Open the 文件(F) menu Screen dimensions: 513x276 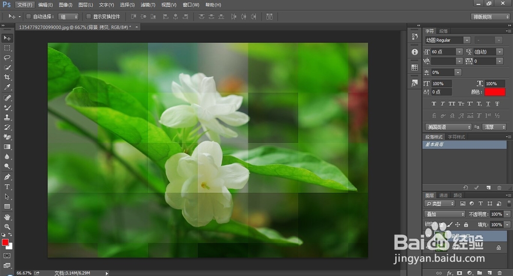click(x=25, y=5)
